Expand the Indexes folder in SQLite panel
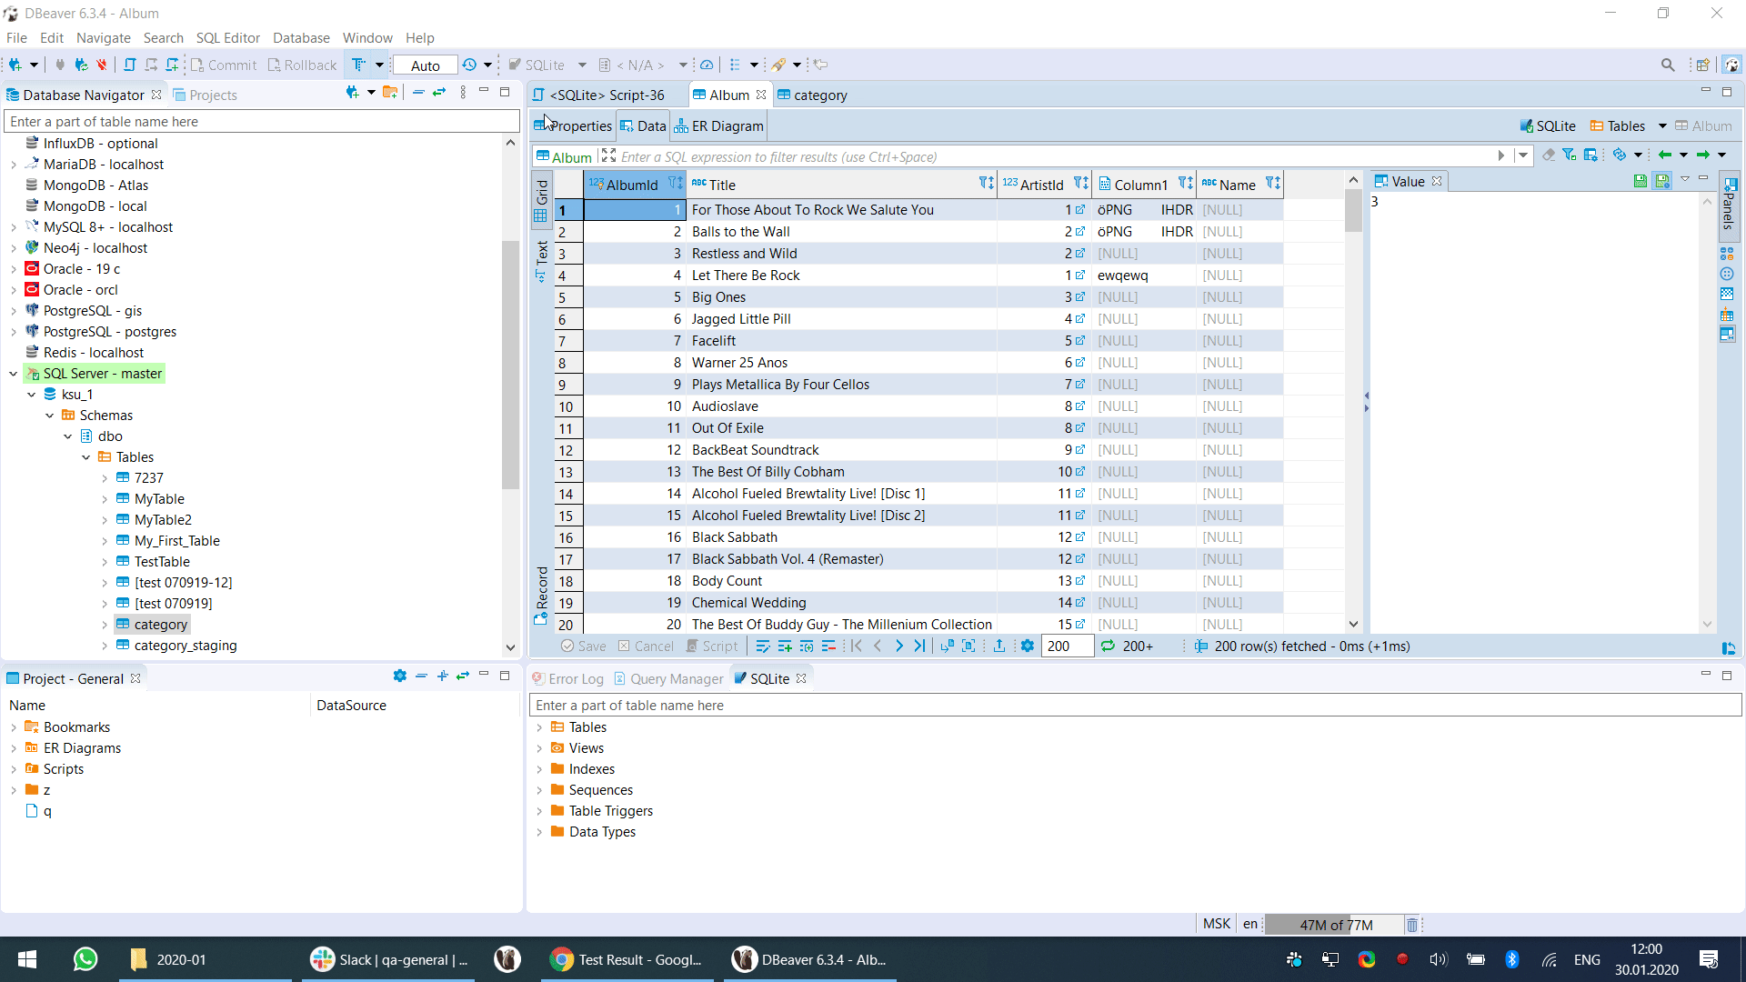The height and width of the screenshot is (982, 1746). pos(539,768)
